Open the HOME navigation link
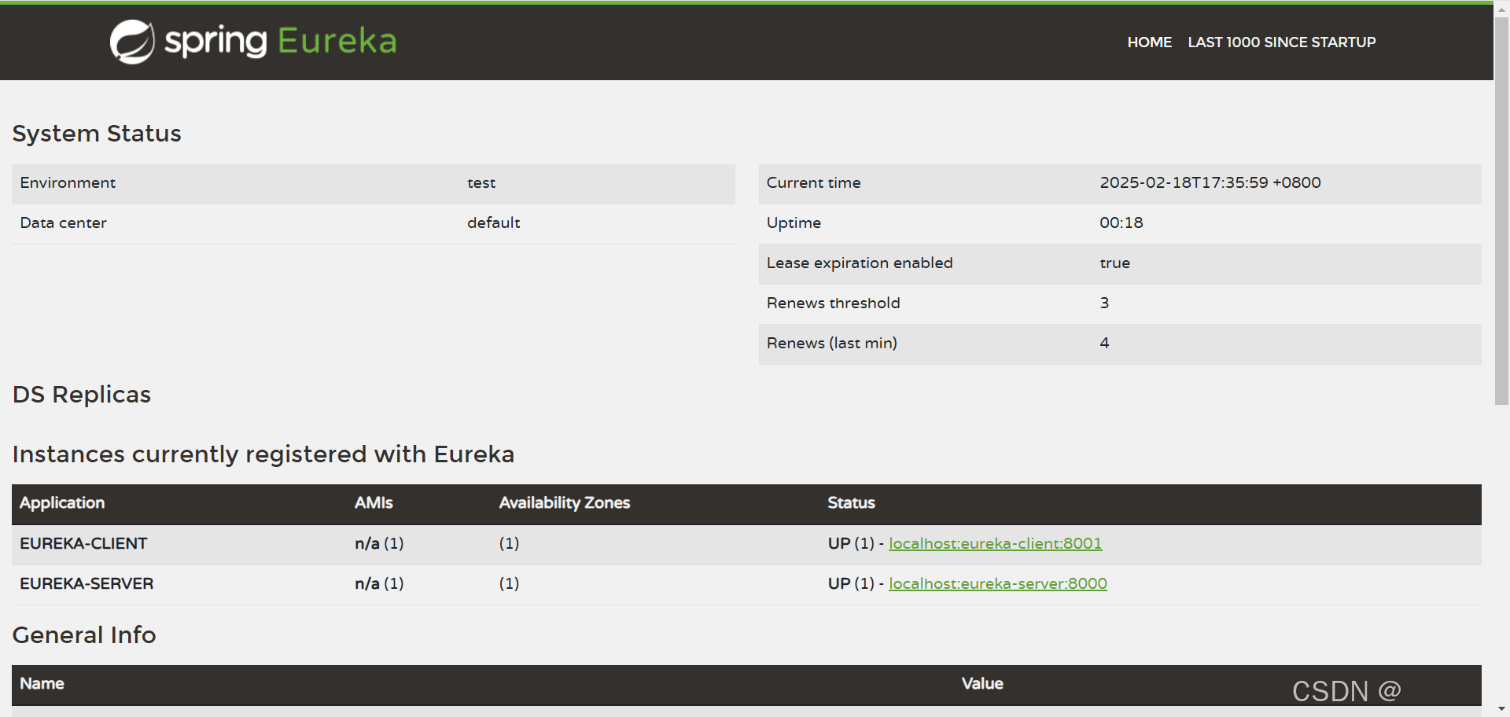The height and width of the screenshot is (717, 1510). coord(1149,42)
